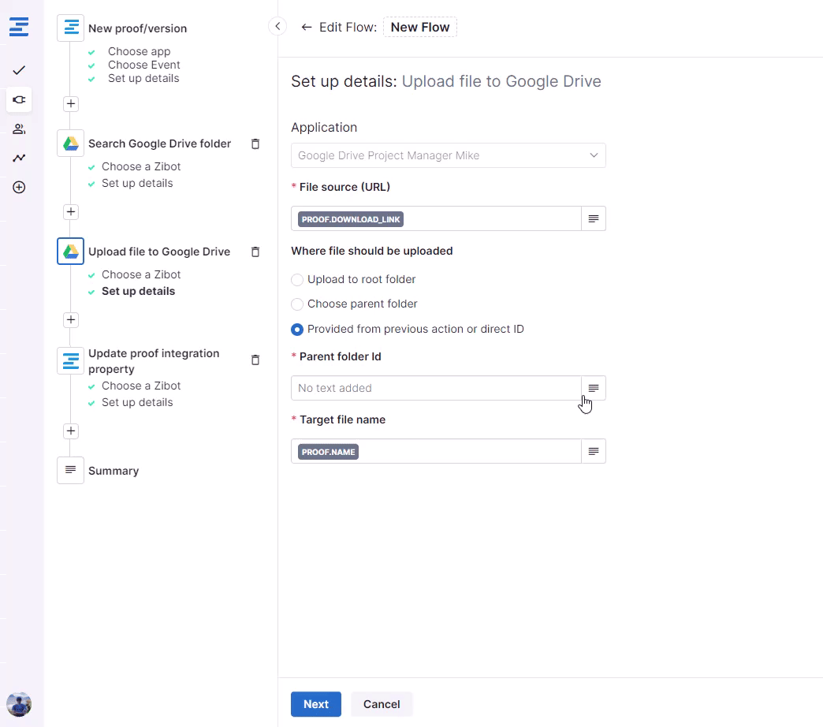
Task: Open Set up details under Search Google Drive
Action: point(137,183)
